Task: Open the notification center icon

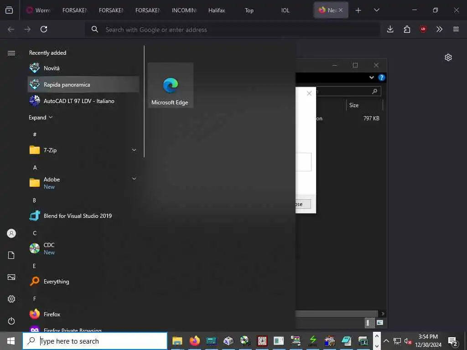Action: point(453,341)
